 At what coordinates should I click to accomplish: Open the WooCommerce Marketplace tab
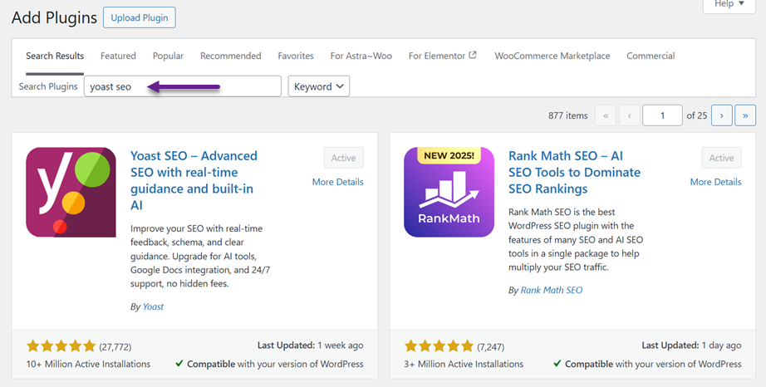point(552,56)
